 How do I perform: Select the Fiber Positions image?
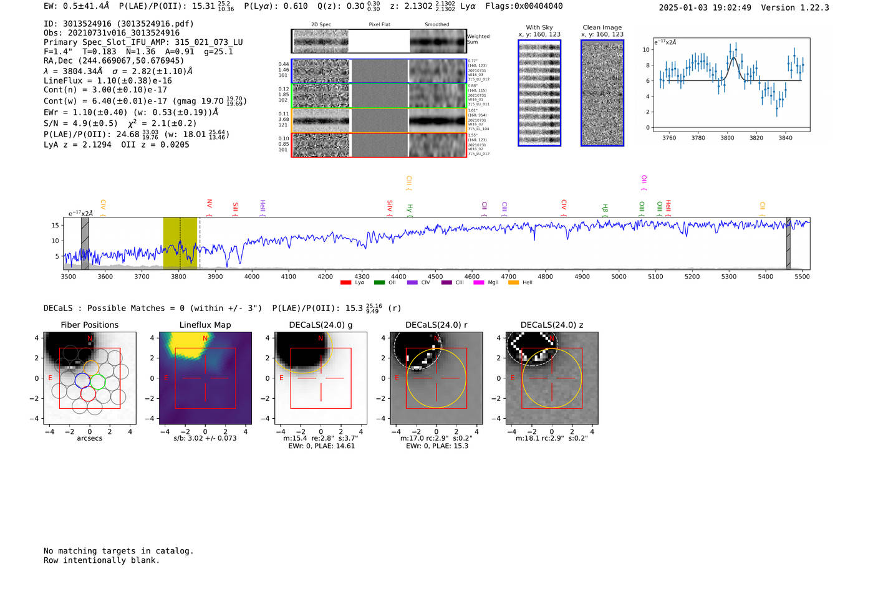[x=90, y=378]
